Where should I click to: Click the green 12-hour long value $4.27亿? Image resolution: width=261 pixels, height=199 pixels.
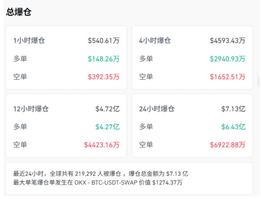[107, 127]
